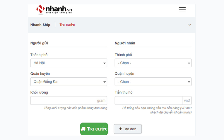Click the Người gửi heading
The image size is (224, 140).
39,43
